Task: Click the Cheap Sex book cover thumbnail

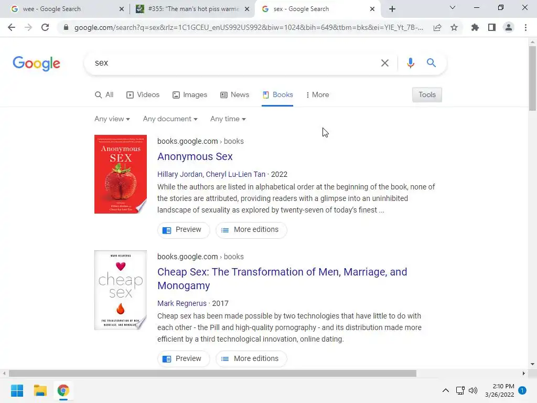Action: click(121, 290)
